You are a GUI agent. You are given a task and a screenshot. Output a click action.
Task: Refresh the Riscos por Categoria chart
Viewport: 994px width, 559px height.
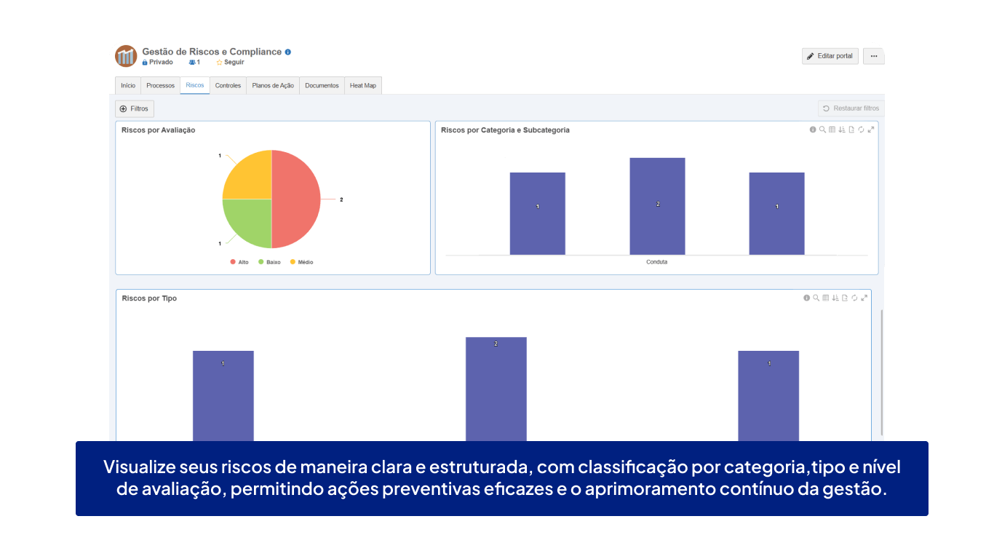point(861,130)
